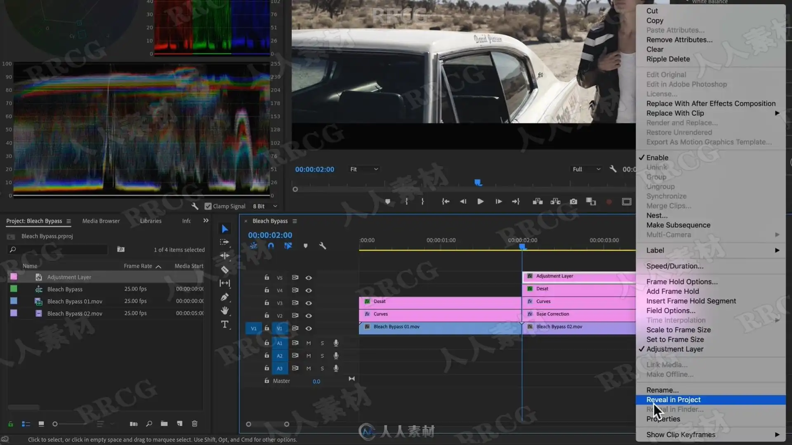Viewport: 792px width, 445px height.
Task: Switch to the Media Browser tab
Action: (101, 221)
